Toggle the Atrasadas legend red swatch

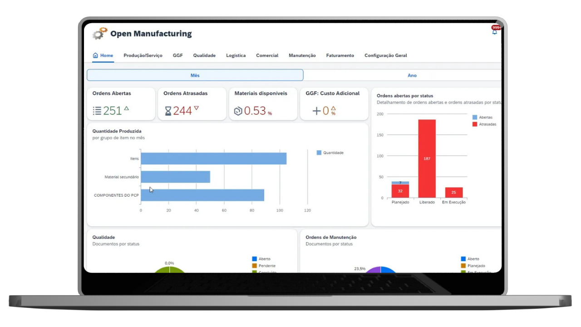pyautogui.click(x=475, y=124)
